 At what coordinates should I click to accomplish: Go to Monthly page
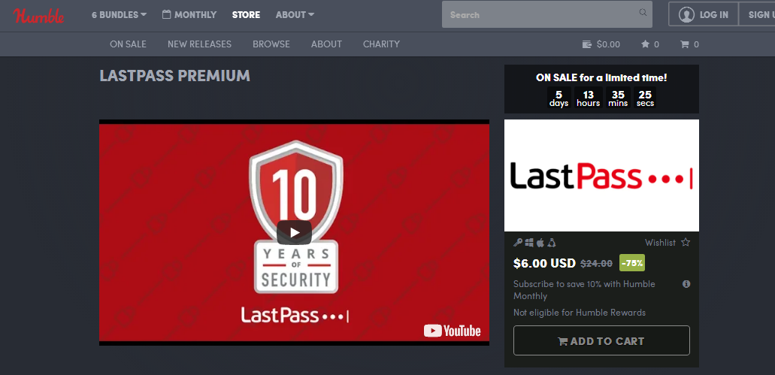[189, 15]
